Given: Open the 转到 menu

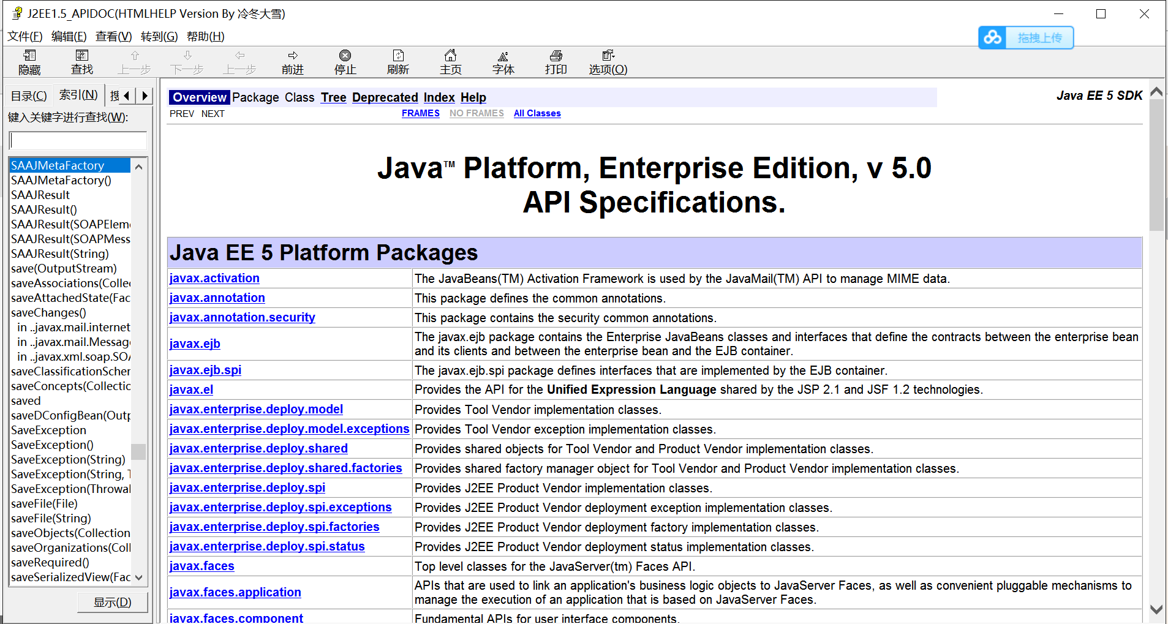Looking at the screenshot, I should pos(159,36).
